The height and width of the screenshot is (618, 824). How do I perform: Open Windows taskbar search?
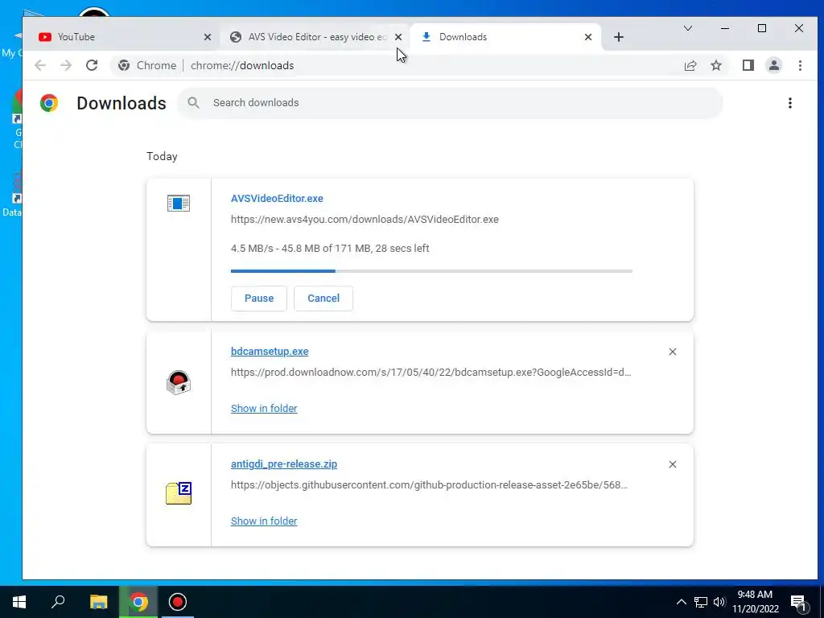pyautogui.click(x=58, y=602)
